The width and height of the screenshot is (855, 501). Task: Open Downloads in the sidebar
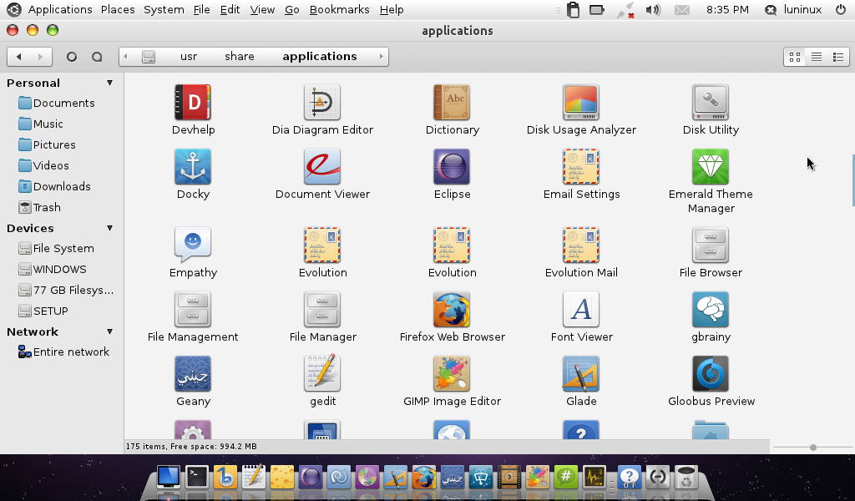(62, 186)
